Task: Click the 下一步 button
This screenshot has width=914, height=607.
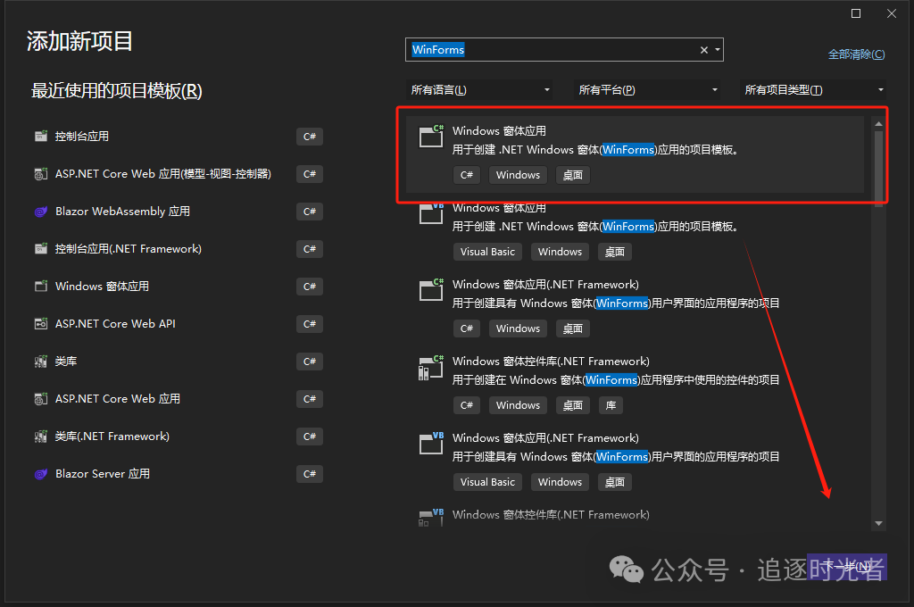Action: (x=846, y=567)
